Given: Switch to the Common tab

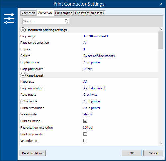Looking at the screenshot, I should tap(28, 13).
